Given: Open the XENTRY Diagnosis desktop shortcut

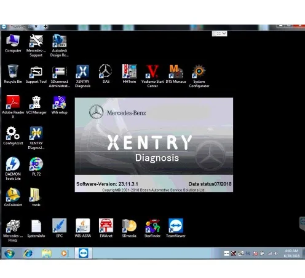Looking at the screenshot, I should coord(82,76).
